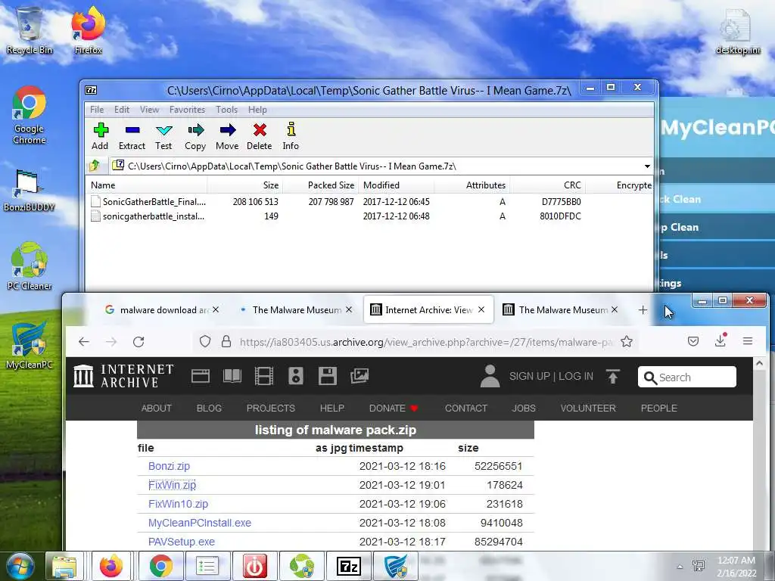The height and width of the screenshot is (581, 775).
Task: Open Google Chrome from the taskbar
Action: [160, 566]
